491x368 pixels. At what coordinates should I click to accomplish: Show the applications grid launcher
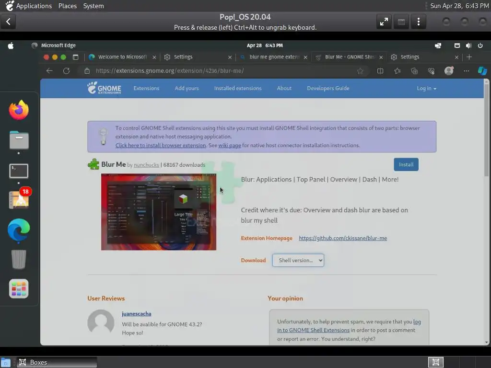[x=19, y=288]
